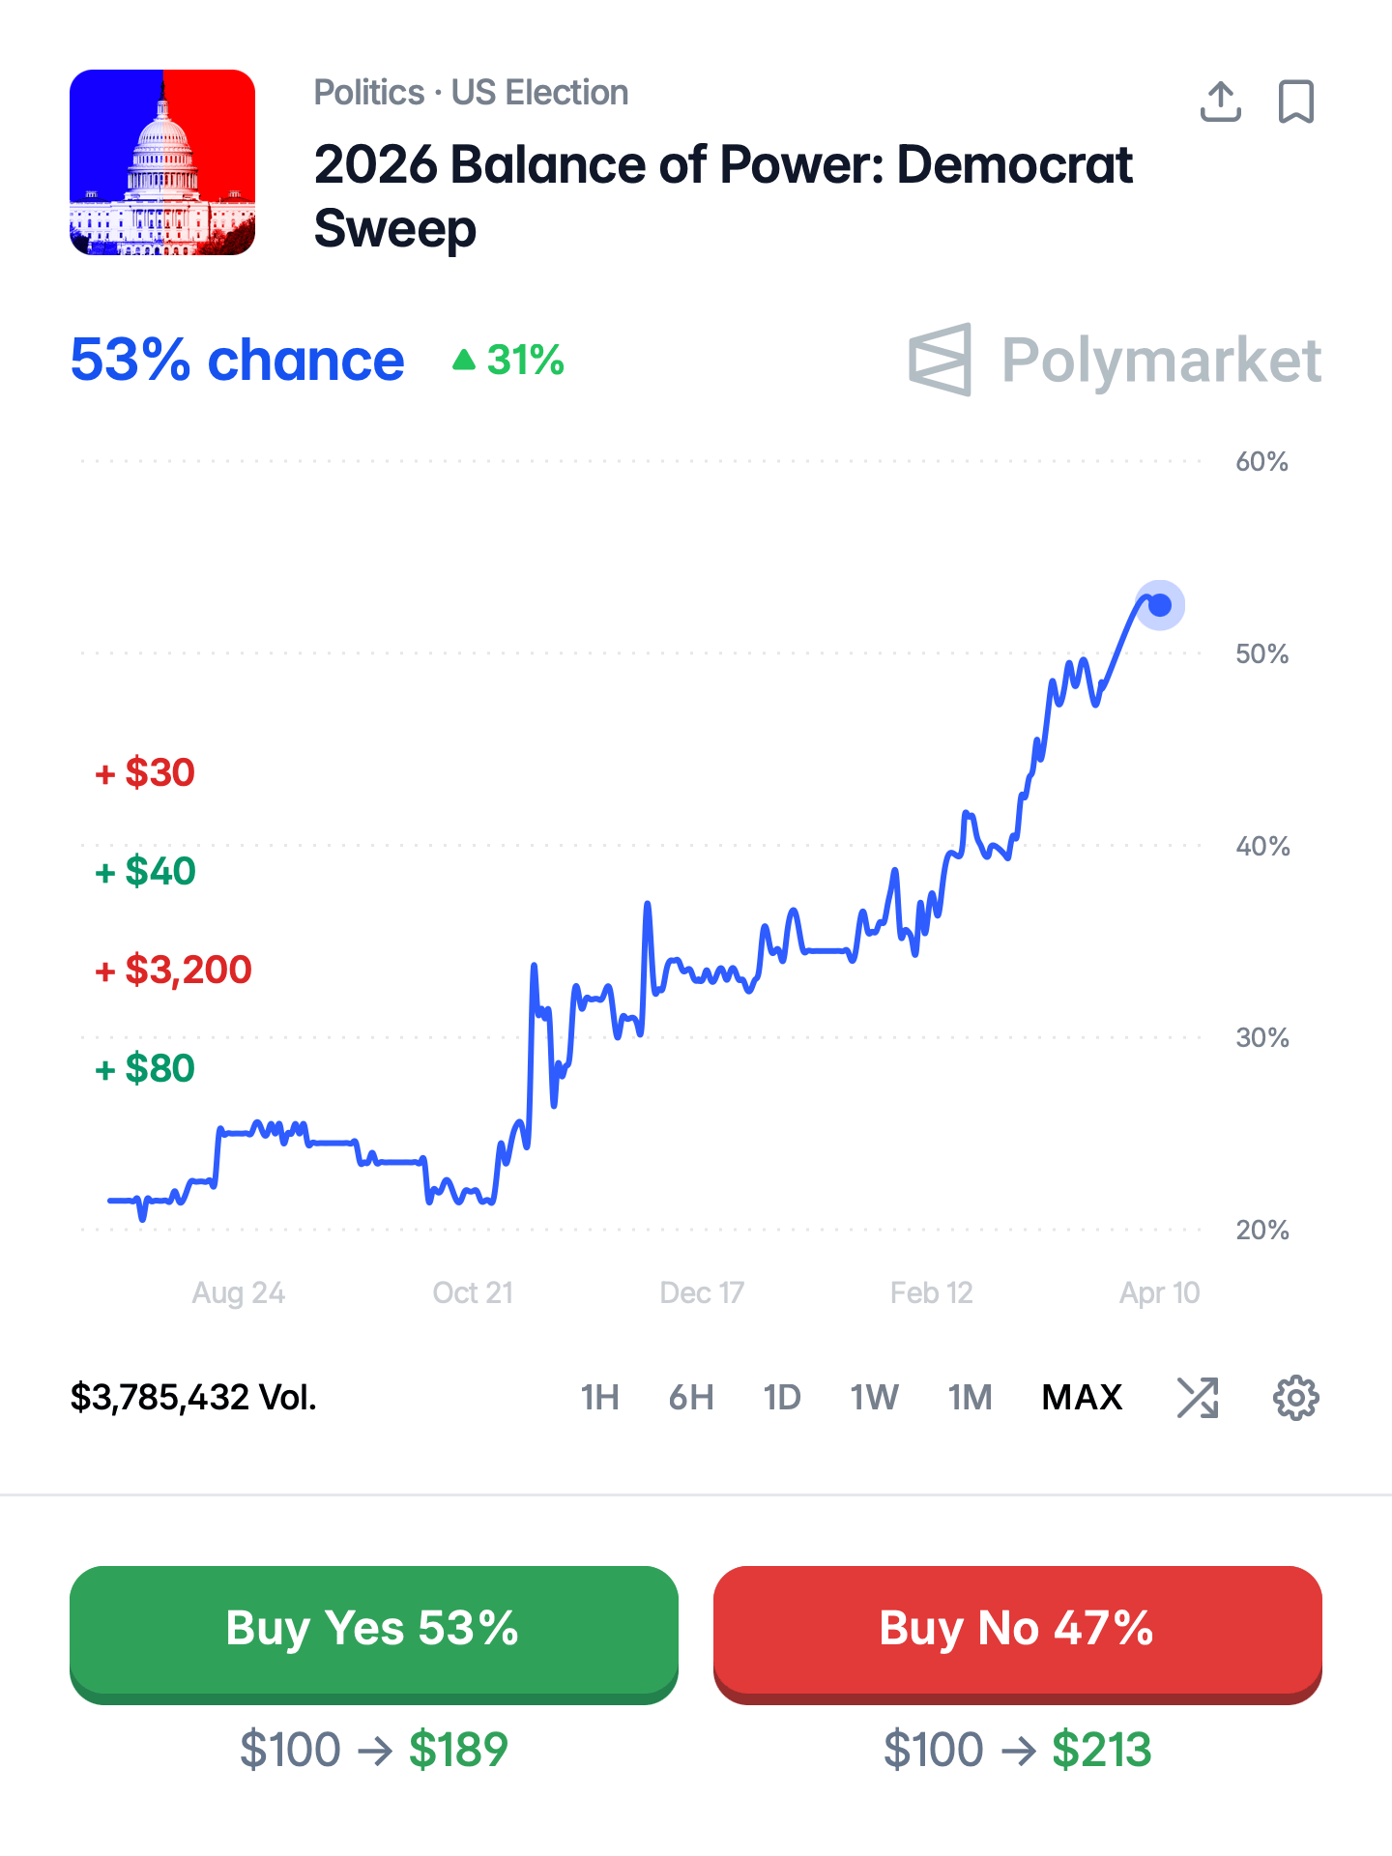Show the 1M chart range
This screenshot has height=1856, width=1392.
point(970,1398)
